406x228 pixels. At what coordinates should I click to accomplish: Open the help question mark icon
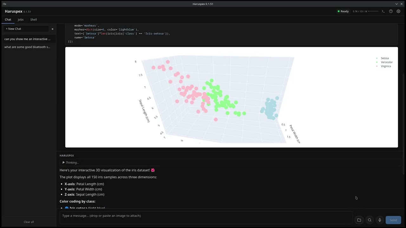point(391,11)
